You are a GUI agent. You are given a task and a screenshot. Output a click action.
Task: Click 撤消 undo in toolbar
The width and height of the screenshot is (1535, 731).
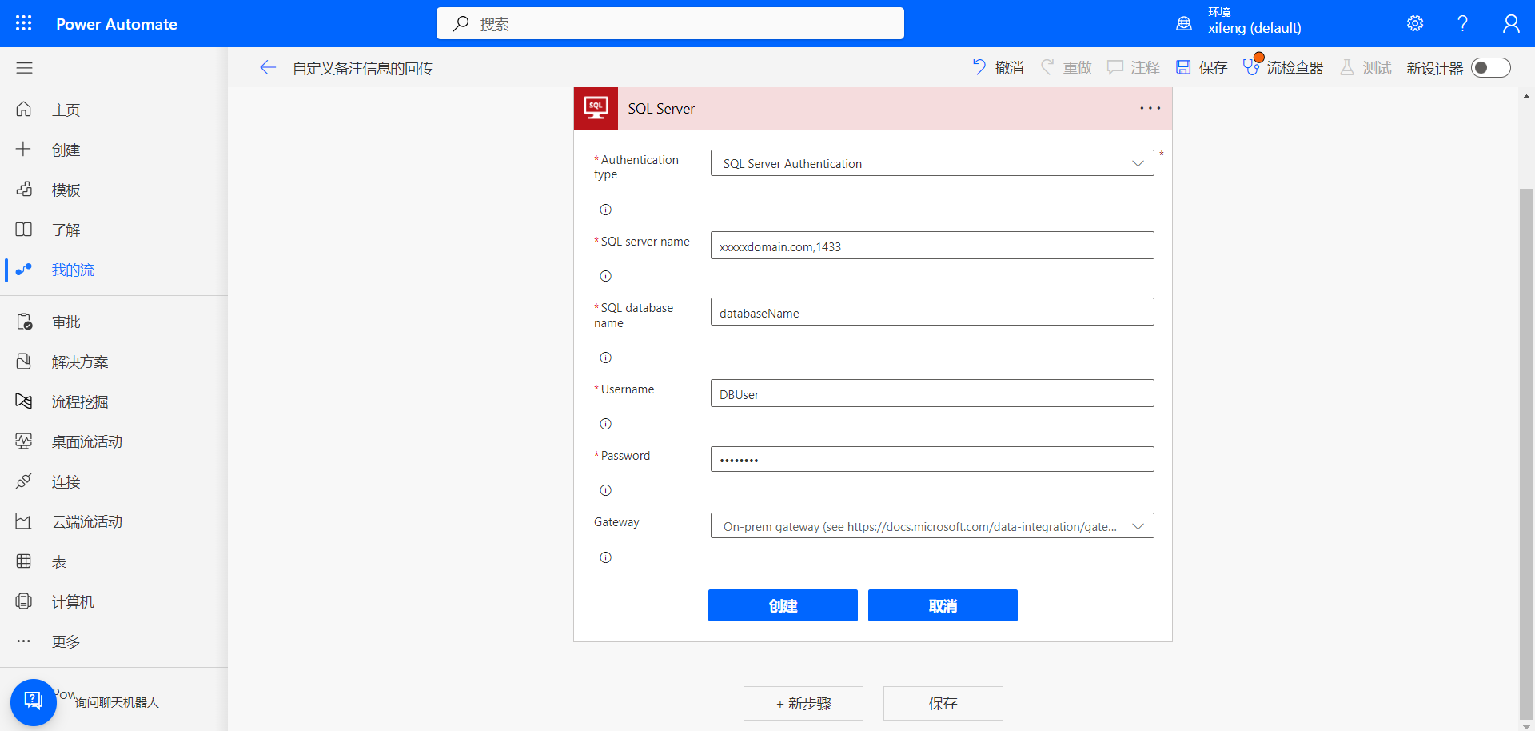click(x=998, y=68)
